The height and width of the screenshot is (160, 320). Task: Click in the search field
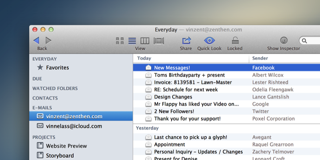click(312, 41)
